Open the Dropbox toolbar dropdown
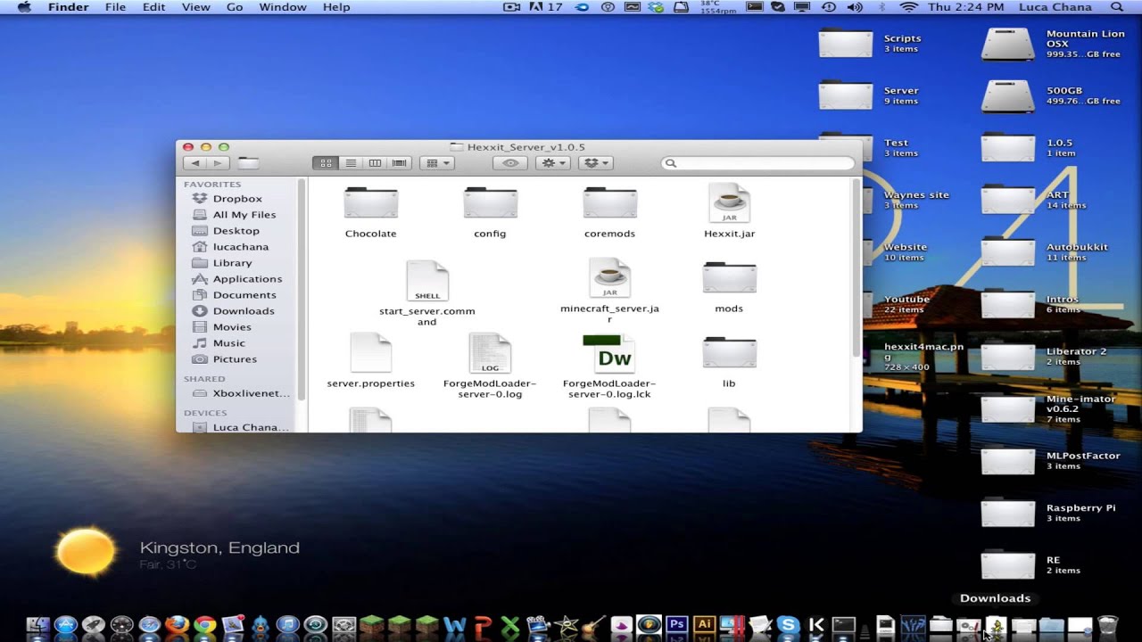 pyautogui.click(x=595, y=163)
